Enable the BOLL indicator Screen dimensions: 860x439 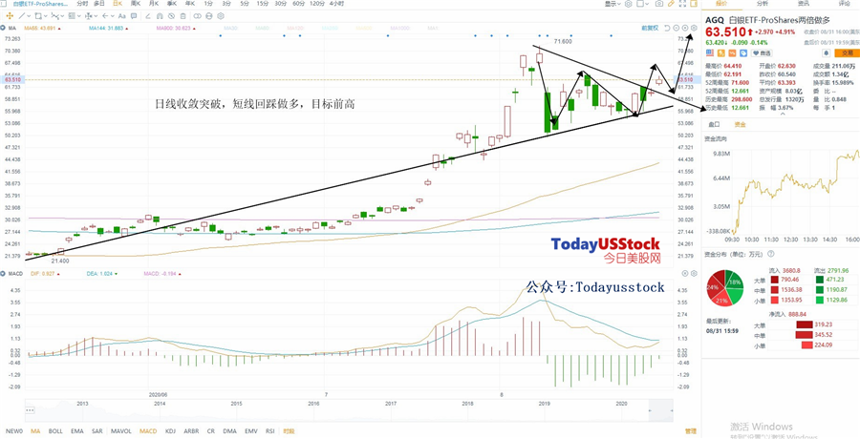pyautogui.click(x=55, y=431)
